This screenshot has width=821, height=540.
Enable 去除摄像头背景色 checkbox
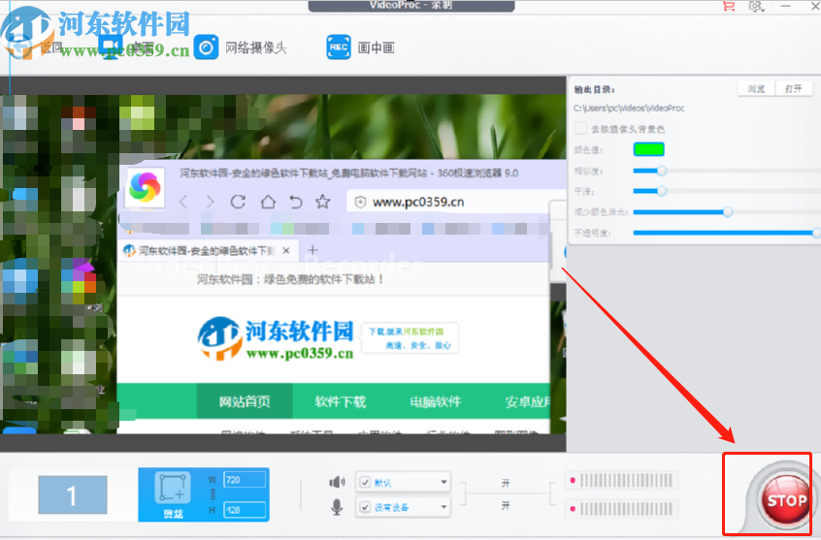point(580,129)
